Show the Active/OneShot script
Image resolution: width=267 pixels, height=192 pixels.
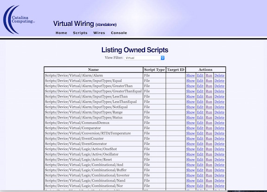click(x=191, y=149)
